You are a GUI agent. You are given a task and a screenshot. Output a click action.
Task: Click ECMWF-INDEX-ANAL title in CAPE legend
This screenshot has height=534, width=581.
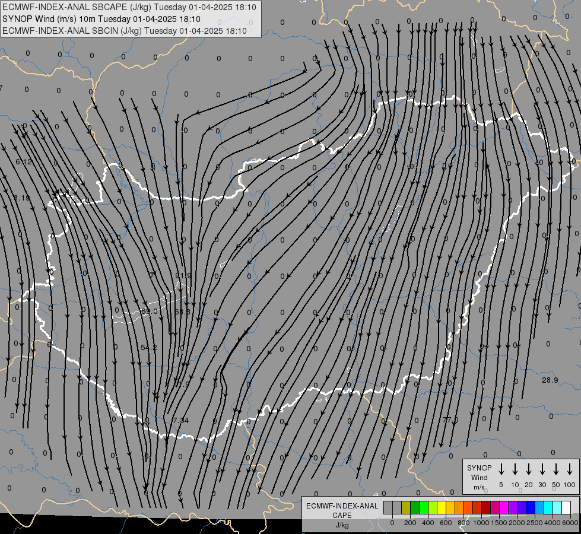pos(342,506)
